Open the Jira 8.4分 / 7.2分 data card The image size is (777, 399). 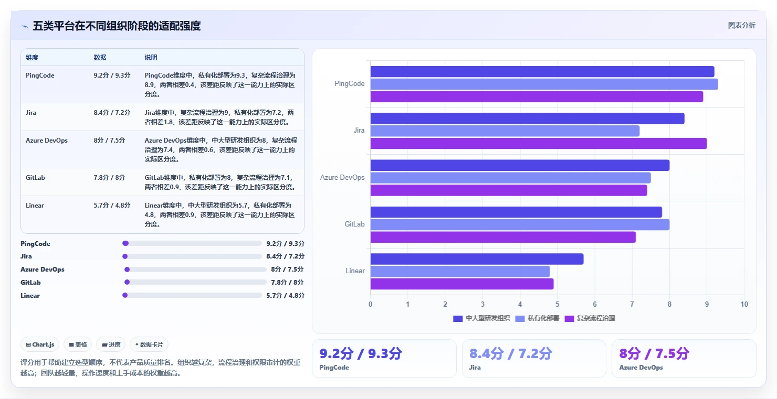click(534, 359)
